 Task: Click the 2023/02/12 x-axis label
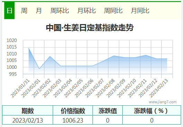pos(148,88)
